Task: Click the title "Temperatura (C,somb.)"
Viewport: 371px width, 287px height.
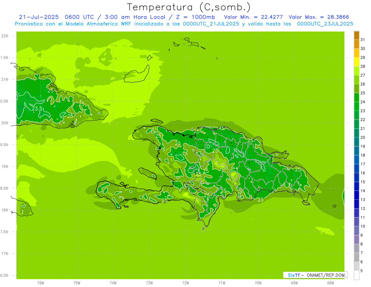Action: tap(189, 7)
